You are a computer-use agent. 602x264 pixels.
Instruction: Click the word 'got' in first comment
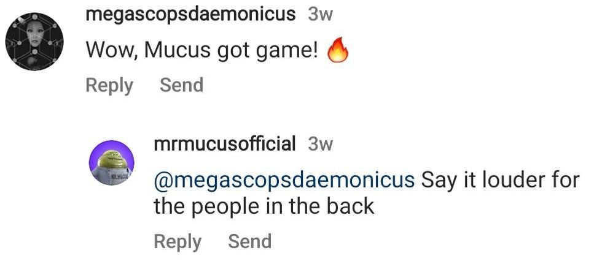(x=233, y=51)
